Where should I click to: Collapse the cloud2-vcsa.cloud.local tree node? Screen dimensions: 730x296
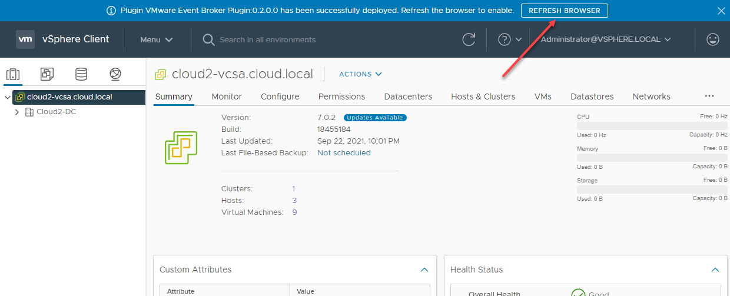click(7, 97)
